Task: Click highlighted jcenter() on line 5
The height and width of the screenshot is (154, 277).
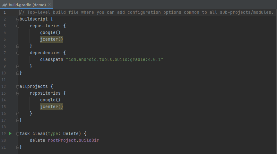Action: click(x=51, y=39)
